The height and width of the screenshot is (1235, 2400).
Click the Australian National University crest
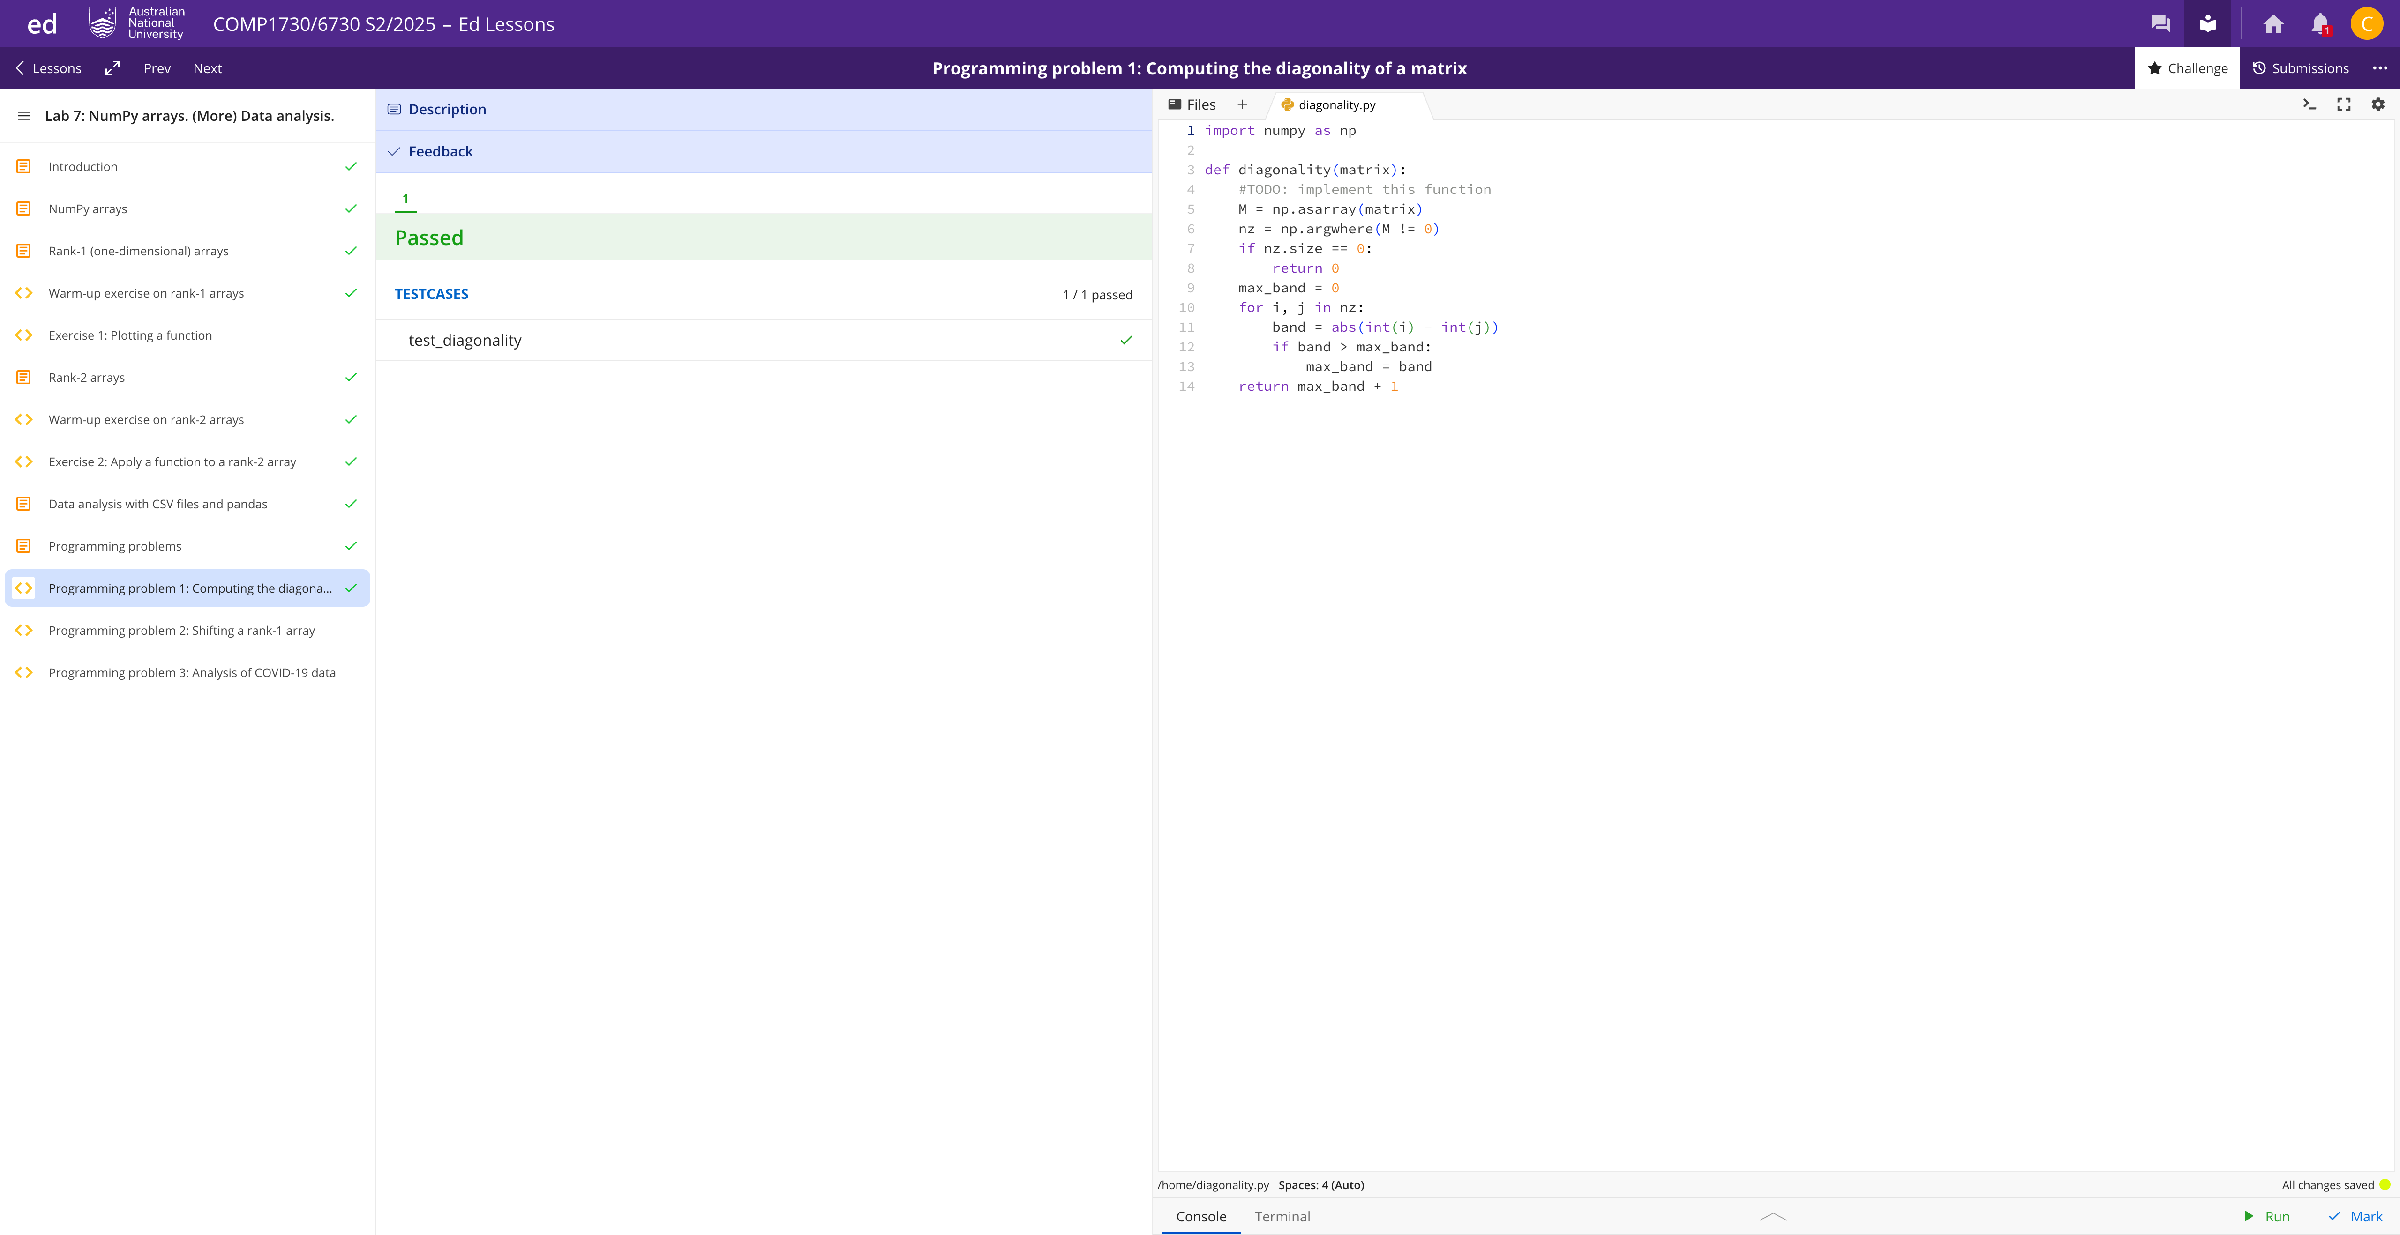(x=103, y=23)
